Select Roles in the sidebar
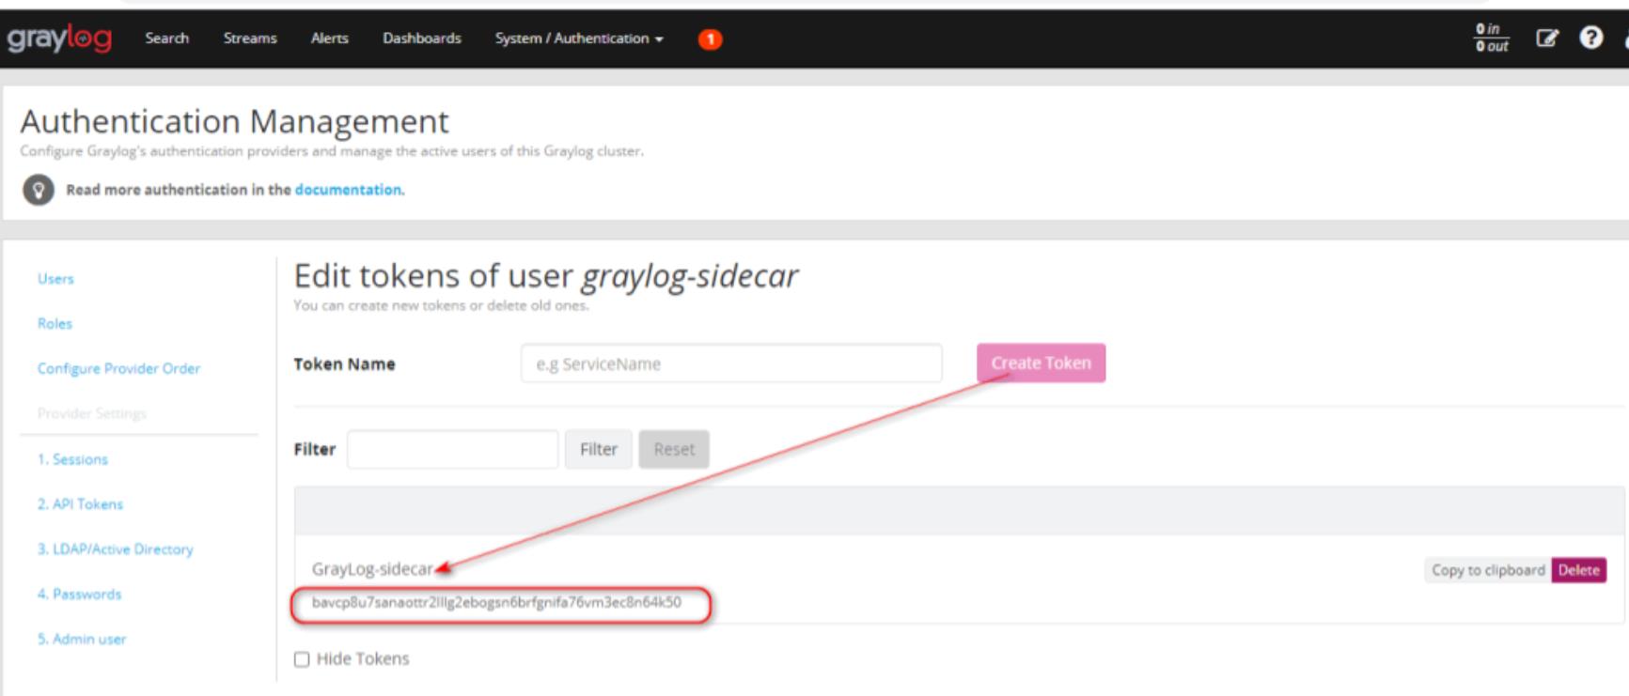1629x696 pixels. pos(55,323)
